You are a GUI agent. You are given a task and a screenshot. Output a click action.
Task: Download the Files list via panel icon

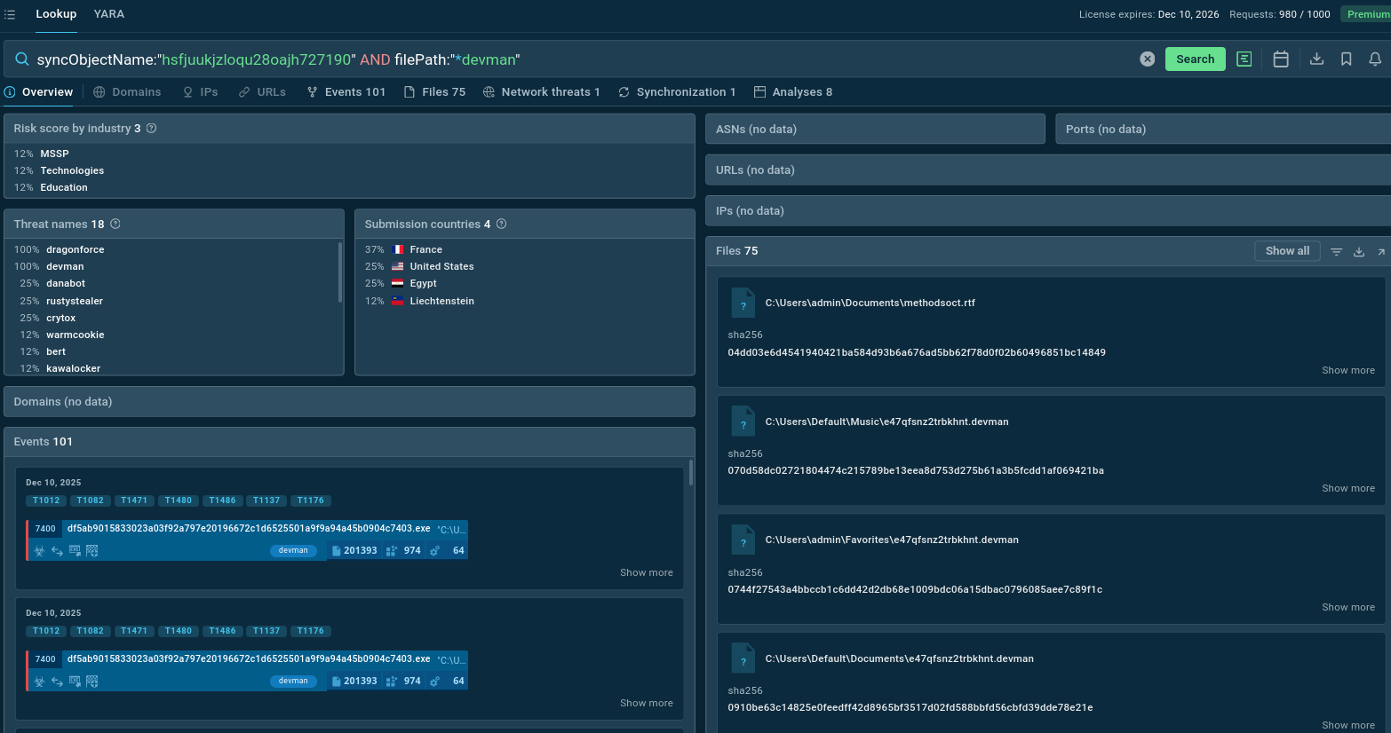coord(1358,252)
